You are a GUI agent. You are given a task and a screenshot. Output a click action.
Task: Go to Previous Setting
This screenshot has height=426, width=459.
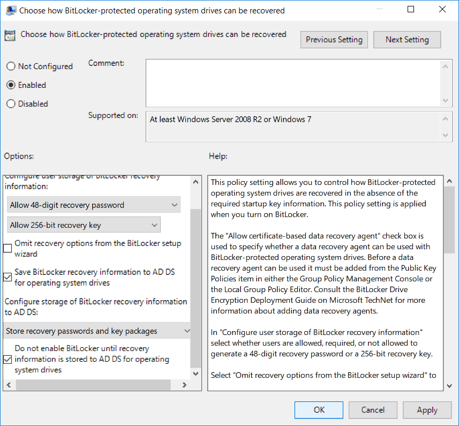(x=334, y=40)
